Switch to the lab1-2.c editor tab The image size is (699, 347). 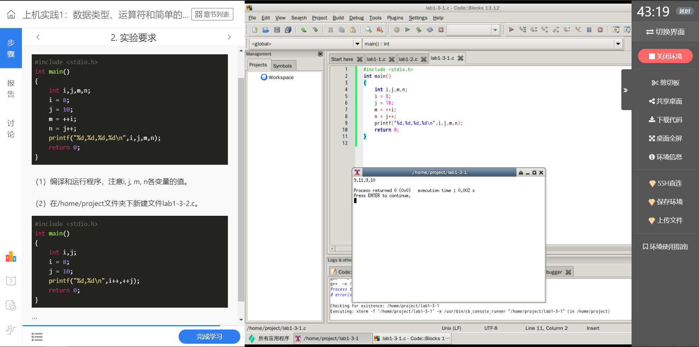(x=408, y=59)
